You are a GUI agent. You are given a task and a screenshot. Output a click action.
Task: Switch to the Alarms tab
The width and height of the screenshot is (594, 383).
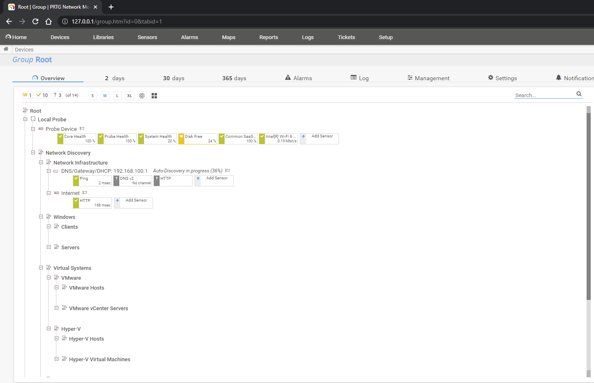(x=299, y=78)
